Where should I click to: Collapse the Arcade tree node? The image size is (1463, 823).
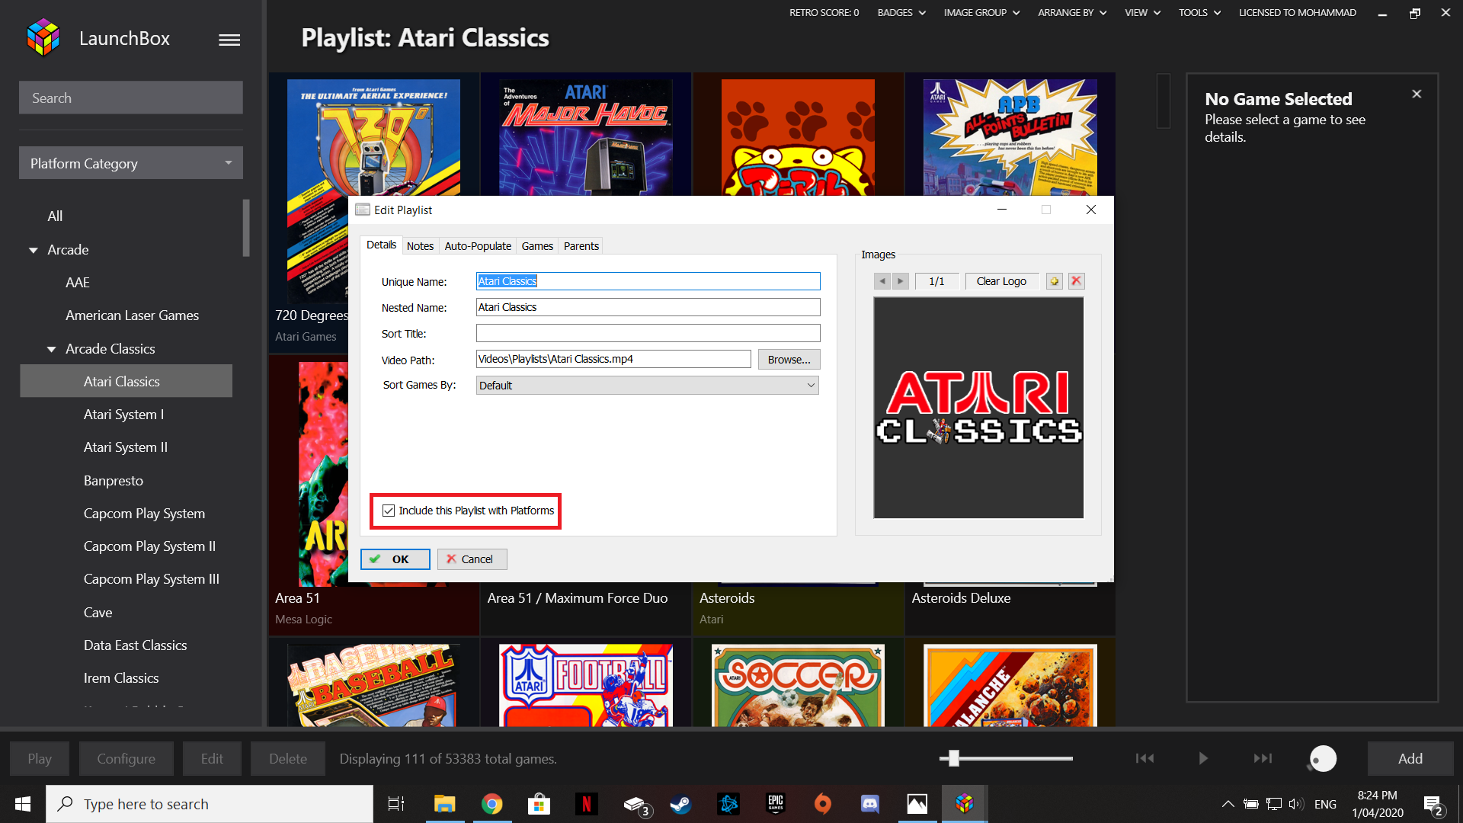34,250
